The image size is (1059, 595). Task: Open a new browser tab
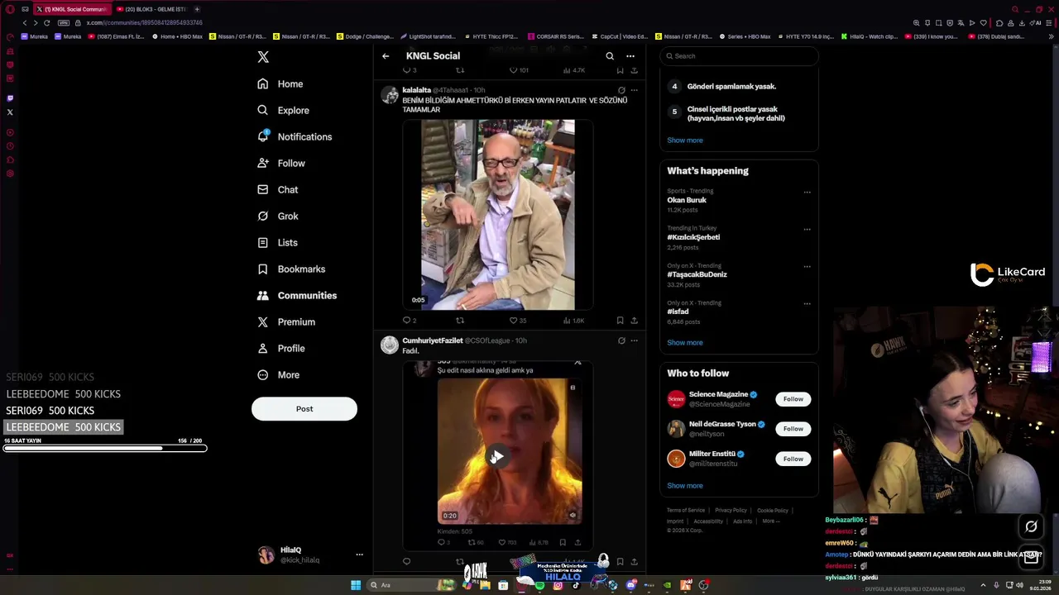point(197,9)
